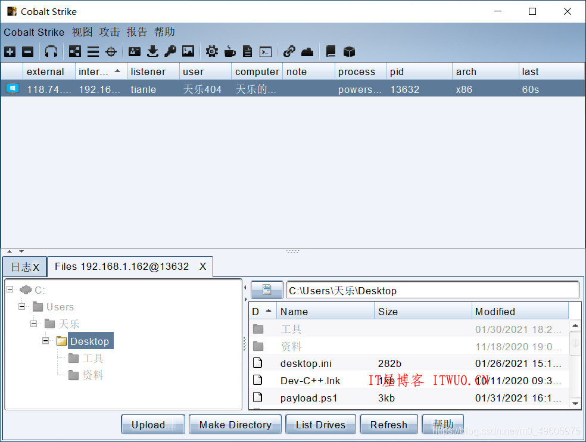Close the Files 192.168.1.162@13632 tab
This screenshot has height=442, width=586.
pos(202,267)
